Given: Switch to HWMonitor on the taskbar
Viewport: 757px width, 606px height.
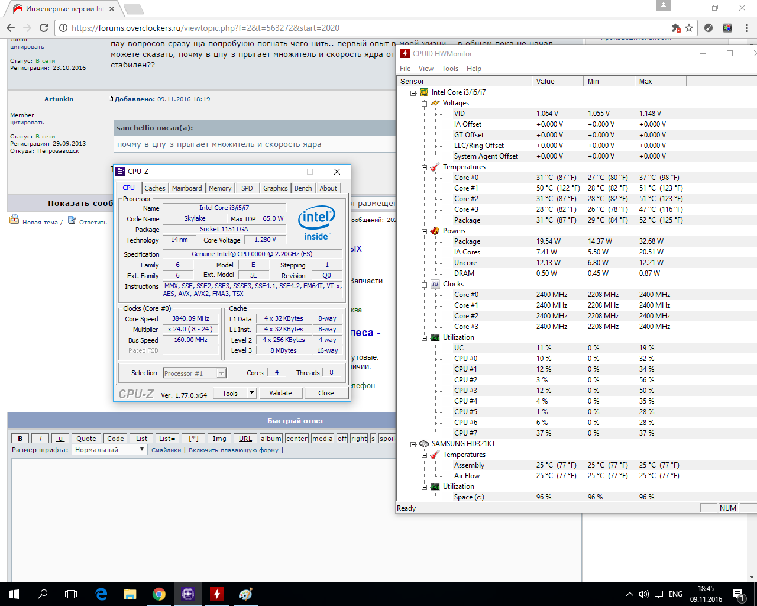Looking at the screenshot, I should coord(217,594).
